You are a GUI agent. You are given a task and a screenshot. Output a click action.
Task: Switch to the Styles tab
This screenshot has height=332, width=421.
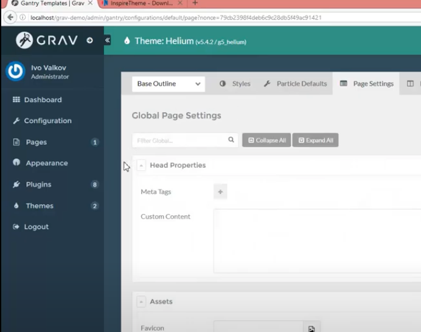coord(235,84)
